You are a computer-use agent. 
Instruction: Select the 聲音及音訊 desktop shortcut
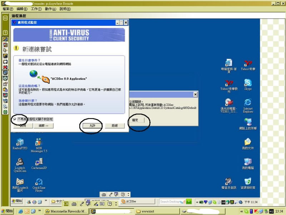click(229, 183)
